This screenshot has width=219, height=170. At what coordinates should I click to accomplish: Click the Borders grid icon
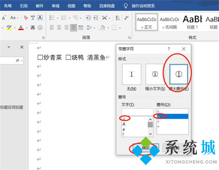[114, 27]
